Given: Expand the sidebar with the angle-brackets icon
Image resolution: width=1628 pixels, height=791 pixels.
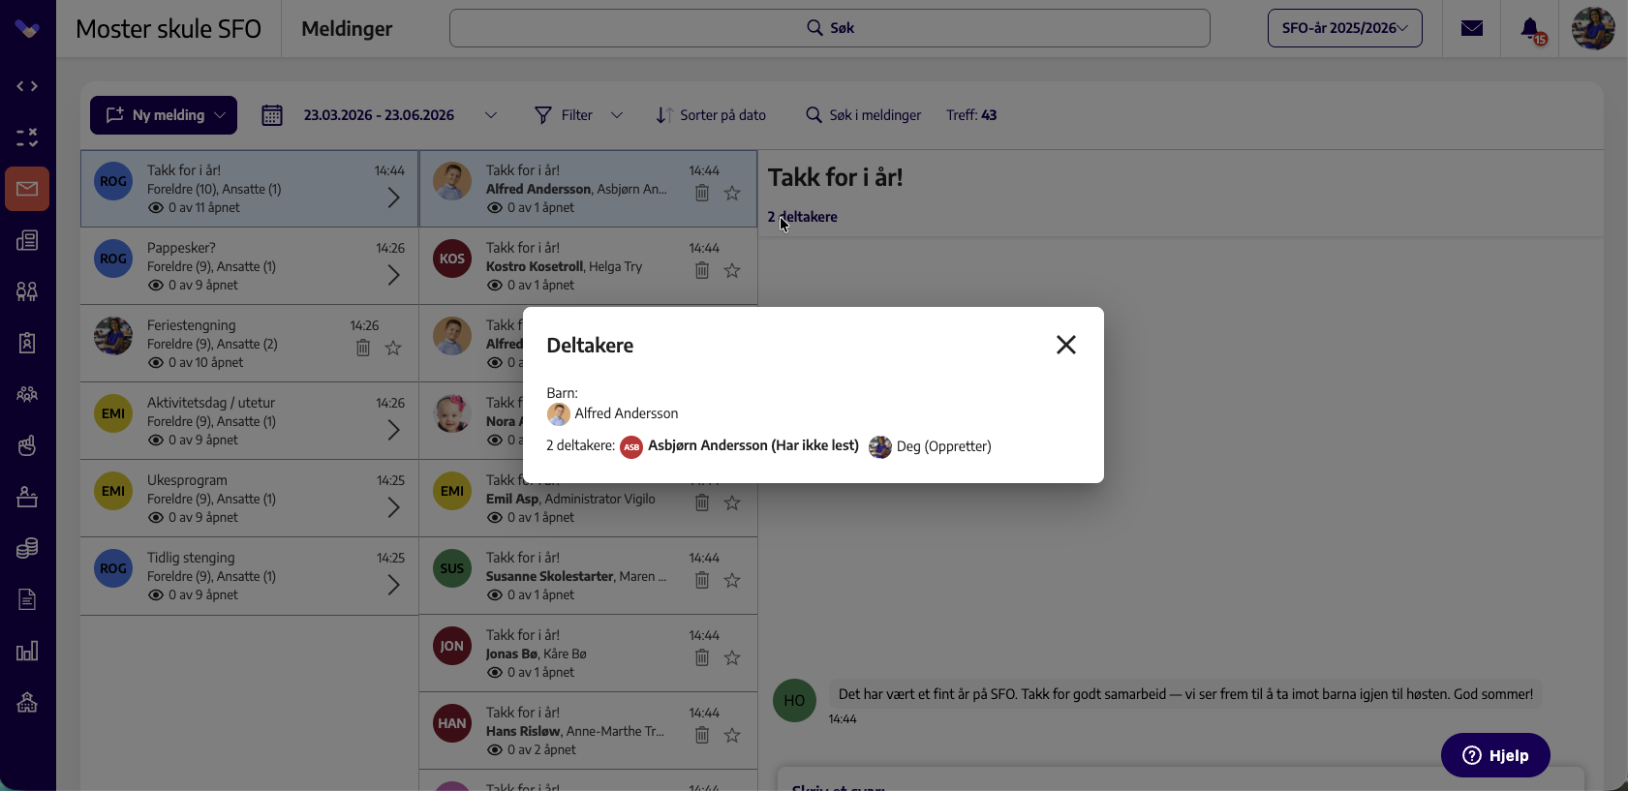Looking at the screenshot, I should tap(27, 86).
